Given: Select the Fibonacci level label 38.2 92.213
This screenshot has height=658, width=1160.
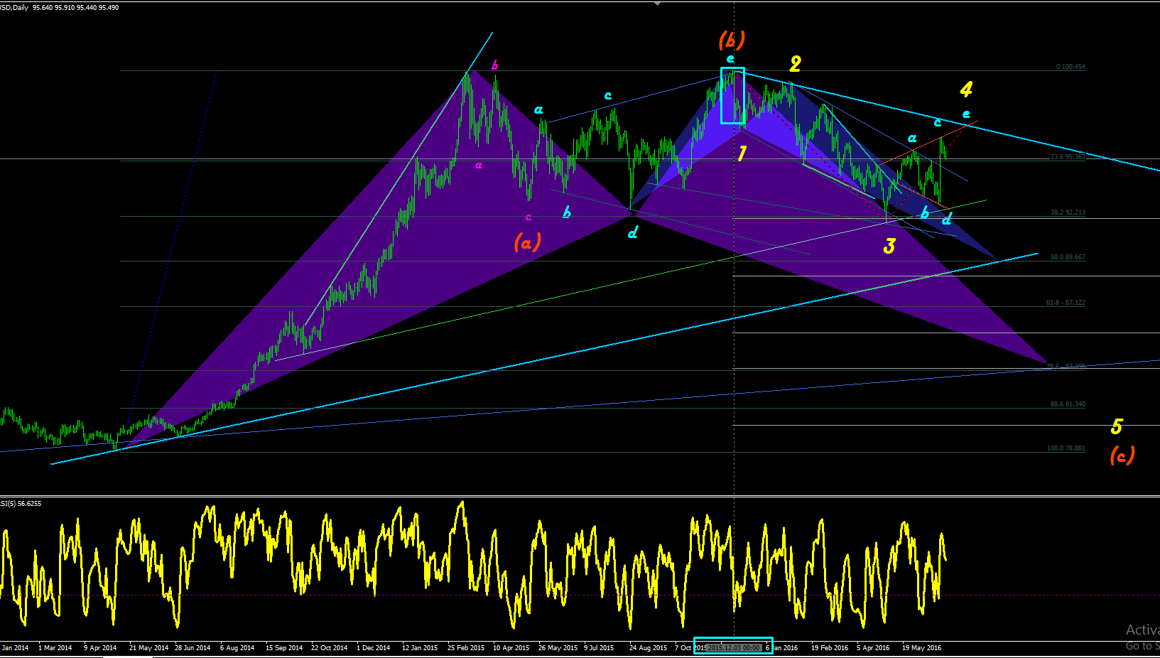Looking at the screenshot, I should coord(1068,212).
